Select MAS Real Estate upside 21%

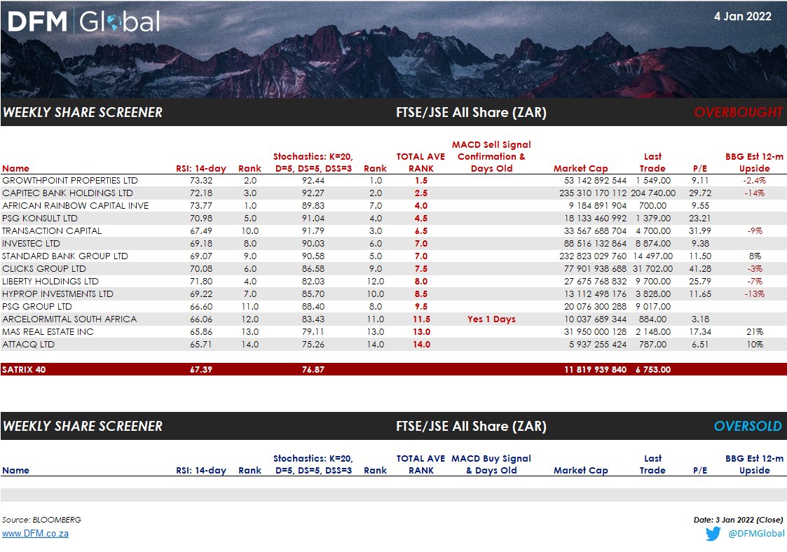[754, 331]
